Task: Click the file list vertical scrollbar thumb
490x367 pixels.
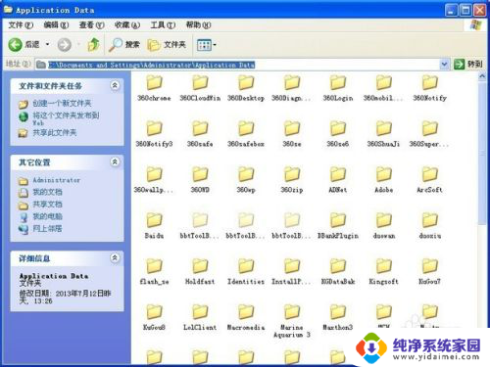Action: tap(482, 154)
